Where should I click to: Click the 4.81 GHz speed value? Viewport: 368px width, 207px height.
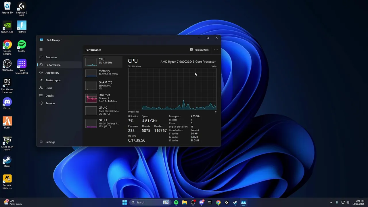pos(149,121)
